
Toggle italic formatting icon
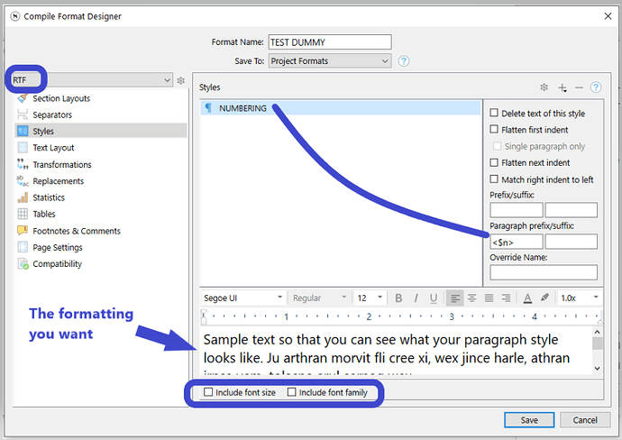coord(416,298)
